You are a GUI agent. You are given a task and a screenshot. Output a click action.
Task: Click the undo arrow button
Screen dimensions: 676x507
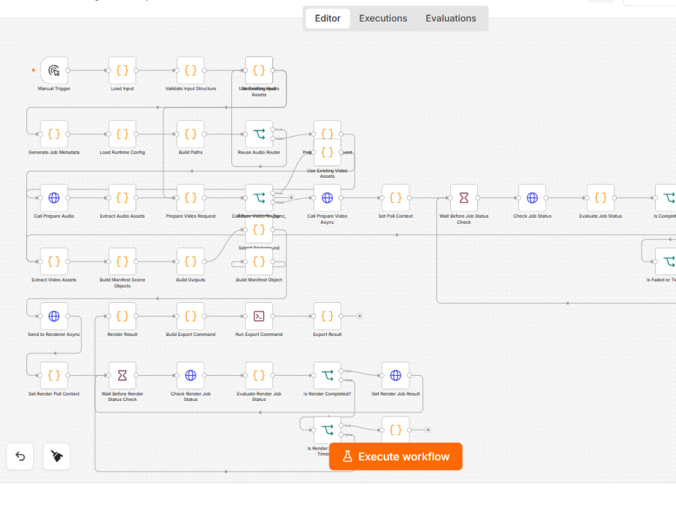tap(20, 456)
